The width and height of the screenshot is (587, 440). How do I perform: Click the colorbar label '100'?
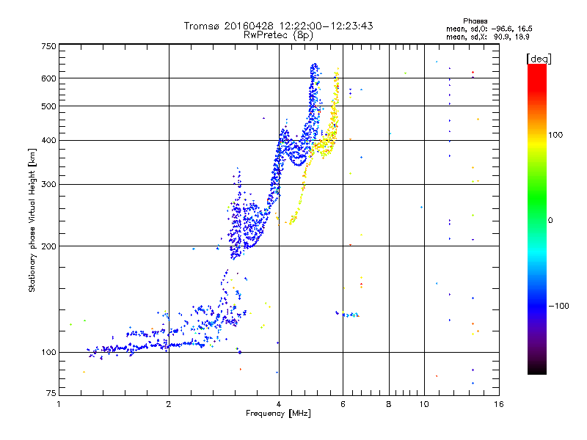coord(555,135)
